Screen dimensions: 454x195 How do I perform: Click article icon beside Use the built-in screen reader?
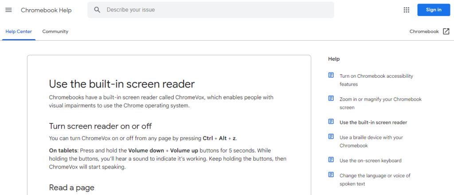pyautogui.click(x=331, y=121)
